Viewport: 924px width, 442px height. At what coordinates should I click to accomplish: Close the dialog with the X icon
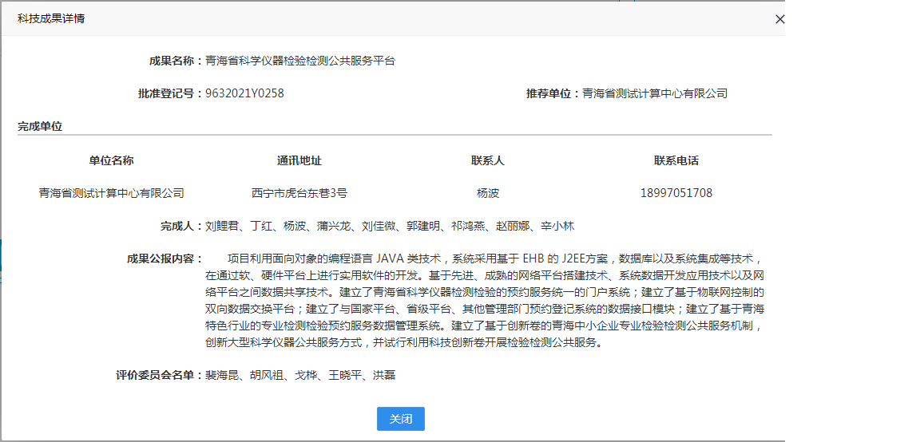click(x=779, y=19)
